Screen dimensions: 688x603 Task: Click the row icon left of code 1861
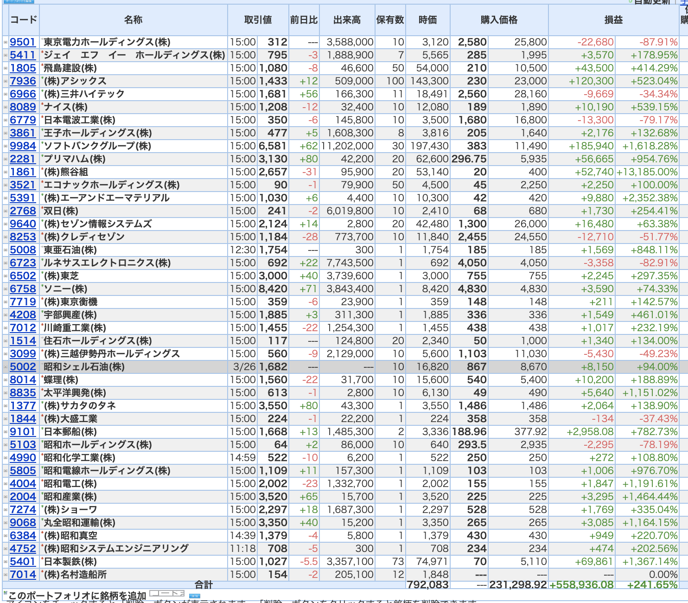click(6, 172)
